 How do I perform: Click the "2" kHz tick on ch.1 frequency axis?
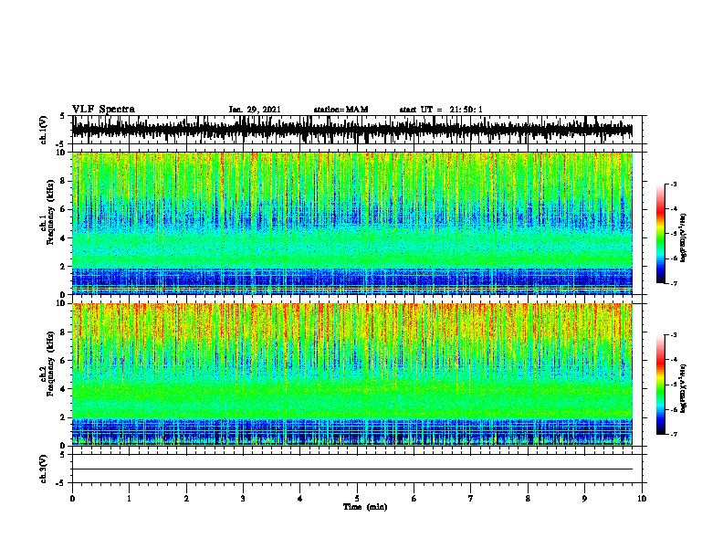point(63,267)
